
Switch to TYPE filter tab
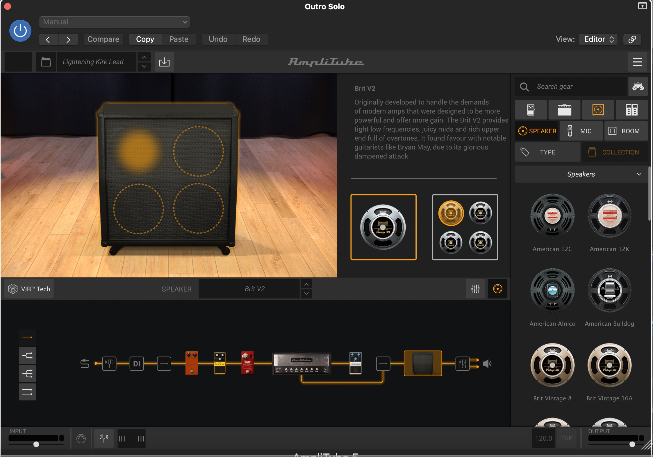[x=547, y=152]
